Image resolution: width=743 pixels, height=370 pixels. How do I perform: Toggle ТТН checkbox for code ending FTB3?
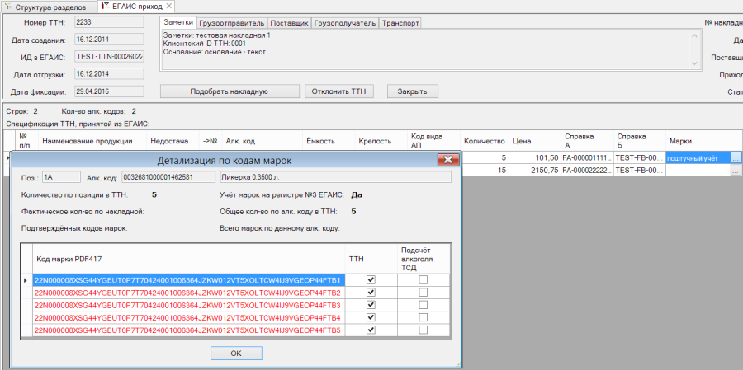click(x=371, y=305)
